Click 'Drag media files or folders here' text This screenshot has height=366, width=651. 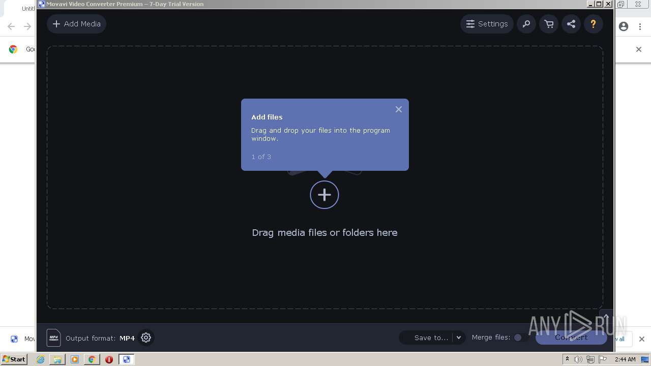[324, 232]
